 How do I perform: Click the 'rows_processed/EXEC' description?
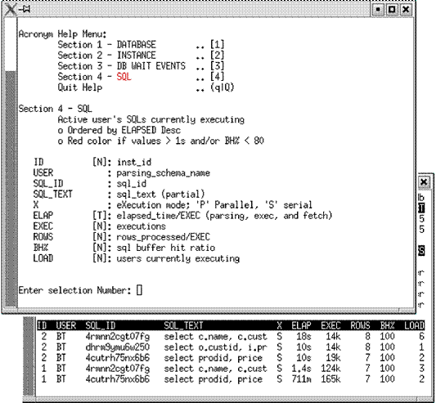(164, 237)
